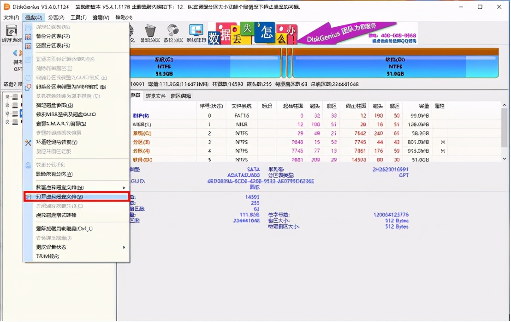511x322 pixels.
Task: Select the 软件(D:) row in the partition table
Action: [x=288, y=159]
